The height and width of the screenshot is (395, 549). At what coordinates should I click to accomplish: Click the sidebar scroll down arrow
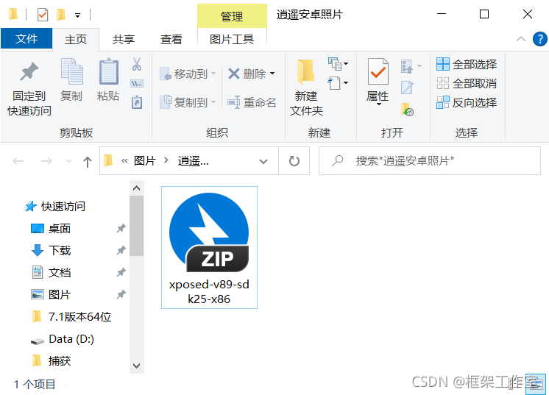click(x=137, y=366)
